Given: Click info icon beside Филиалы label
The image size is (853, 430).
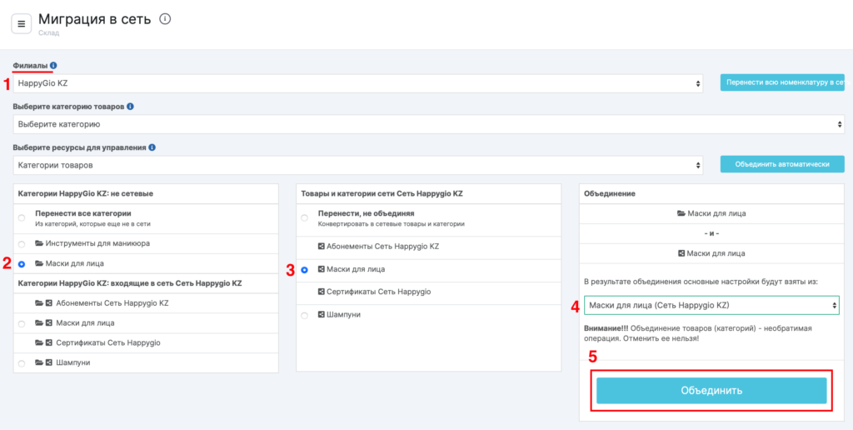Looking at the screenshot, I should click(x=53, y=65).
